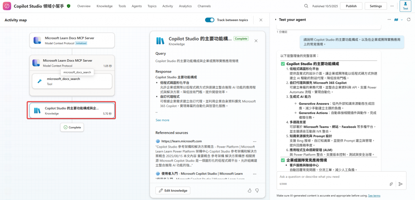Screen dimensions: 415x200
Task: Open the activity map icon in test panel
Action: tap(396, 19)
